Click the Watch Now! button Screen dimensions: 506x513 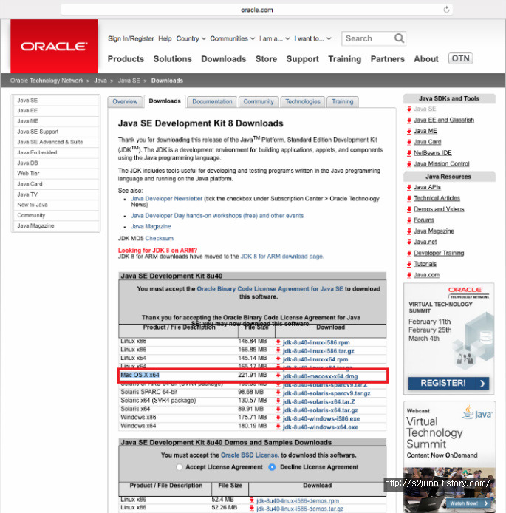click(469, 503)
